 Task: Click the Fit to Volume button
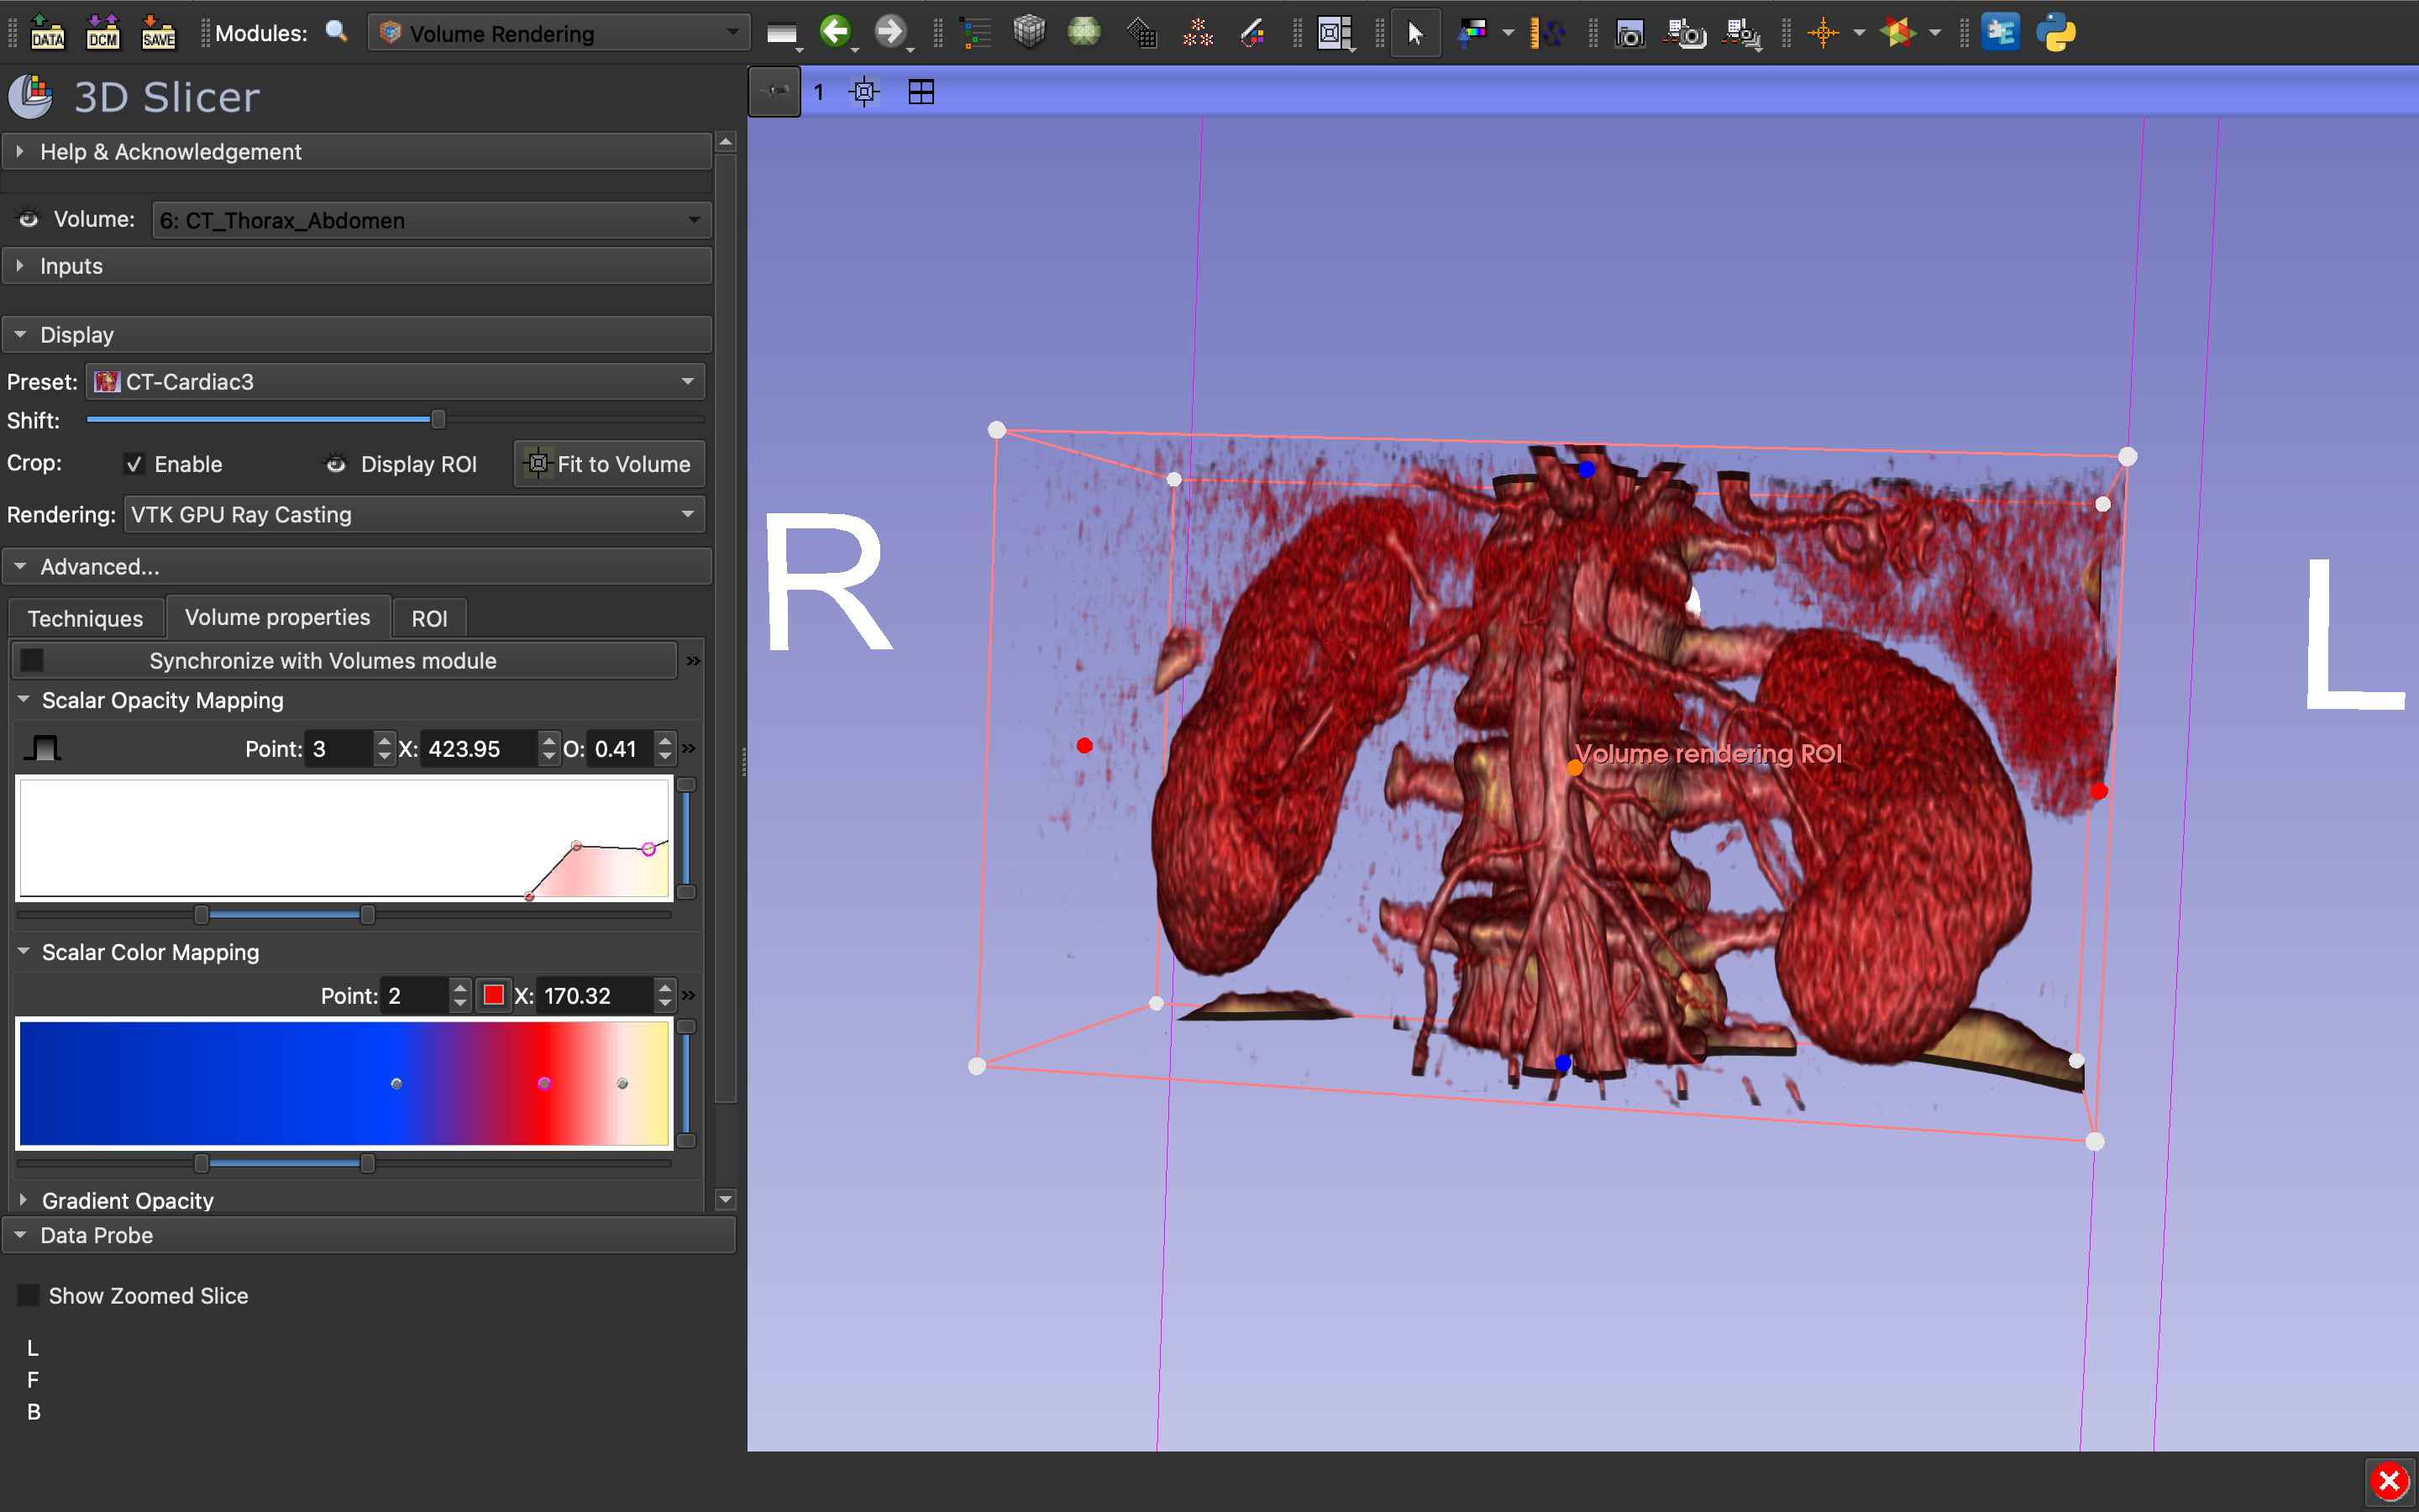[609, 464]
